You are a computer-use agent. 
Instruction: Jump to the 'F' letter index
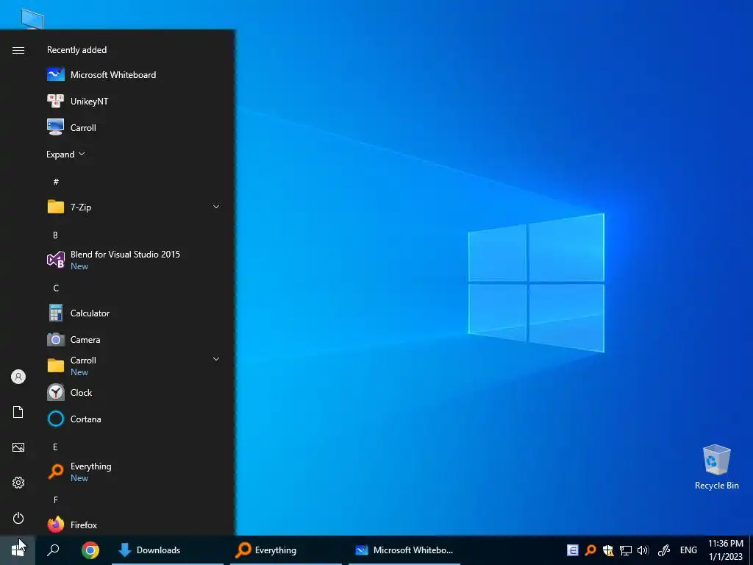pos(56,500)
